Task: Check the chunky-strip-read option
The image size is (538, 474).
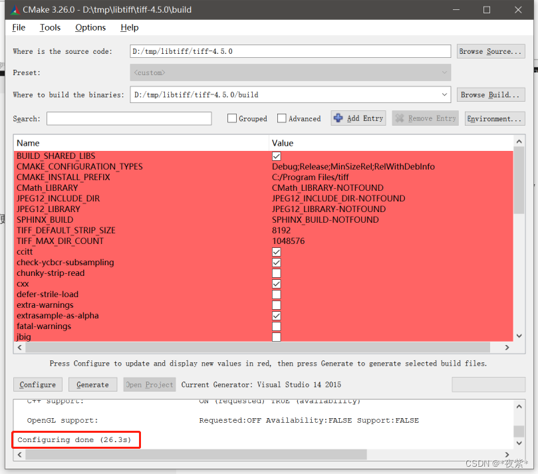Action: point(277,273)
